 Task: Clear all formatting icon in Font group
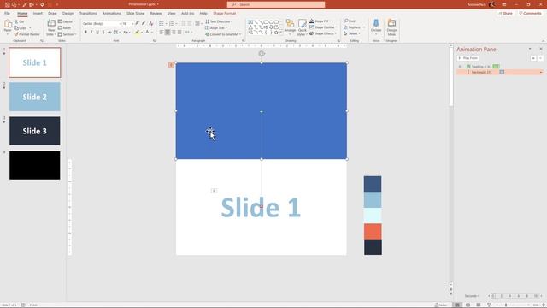[150, 23]
